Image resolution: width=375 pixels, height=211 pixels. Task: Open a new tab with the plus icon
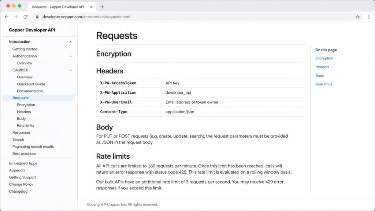(x=102, y=7)
